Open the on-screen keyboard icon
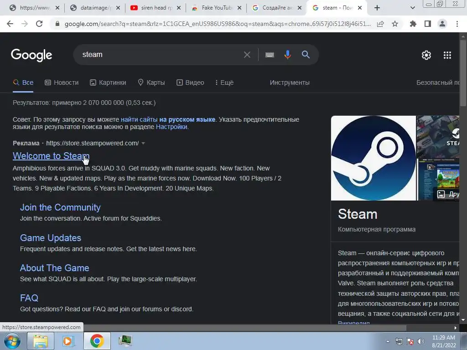Viewport: 467px width, 350px height. click(x=270, y=55)
